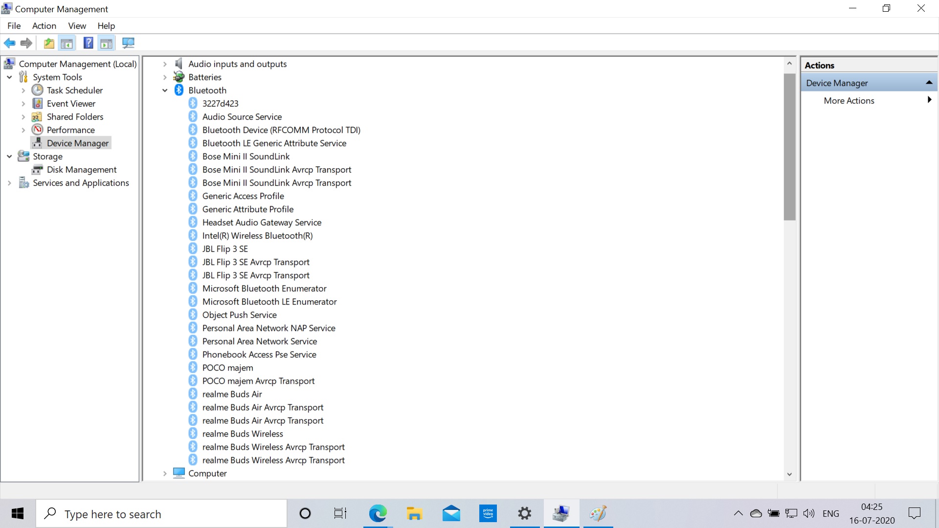Open the notification Action Center

coord(914,513)
